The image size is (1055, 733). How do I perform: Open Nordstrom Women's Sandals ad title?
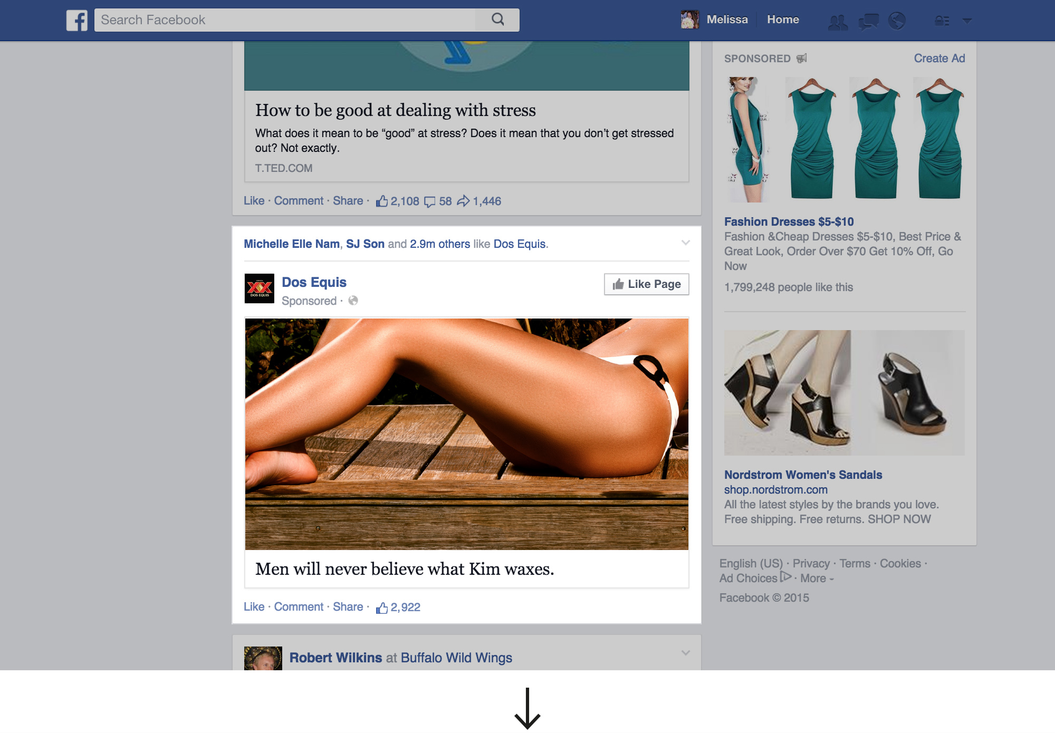pos(803,475)
